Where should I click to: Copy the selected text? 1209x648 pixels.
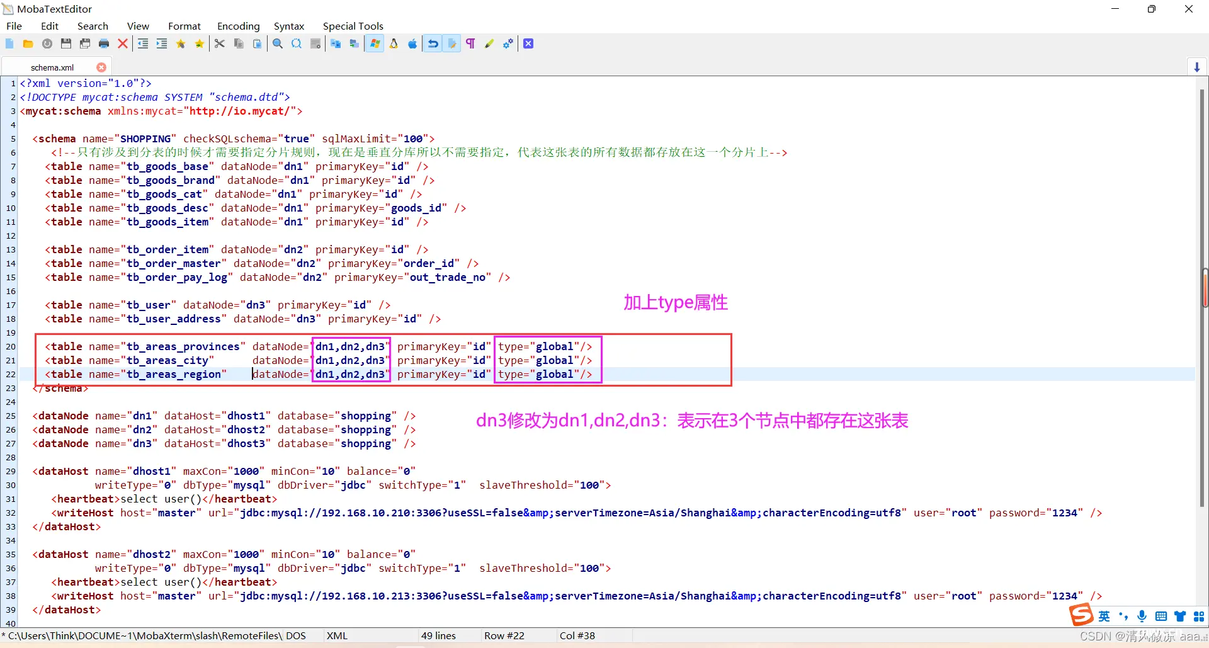pyautogui.click(x=239, y=43)
